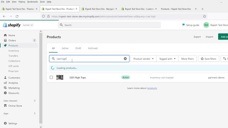228x128 pixels.
Task: Close the Navigation browser tab
Action: [x=116, y=9]
